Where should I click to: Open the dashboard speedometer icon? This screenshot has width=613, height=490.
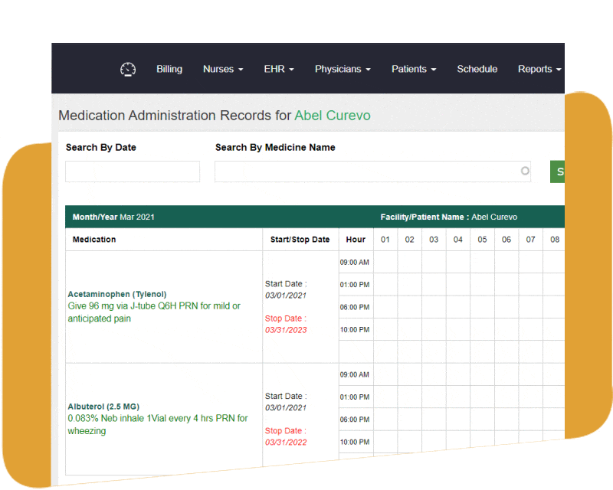(128, 69)
